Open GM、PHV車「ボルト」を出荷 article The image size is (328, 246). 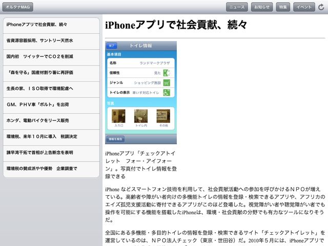51,106
